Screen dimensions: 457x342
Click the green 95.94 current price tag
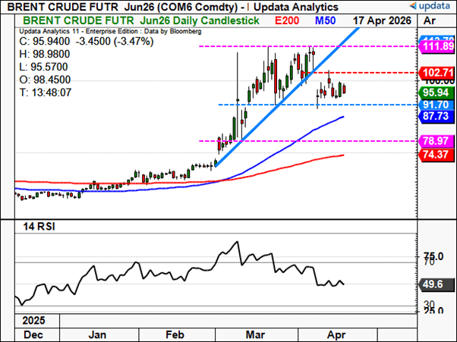point(436,91)
